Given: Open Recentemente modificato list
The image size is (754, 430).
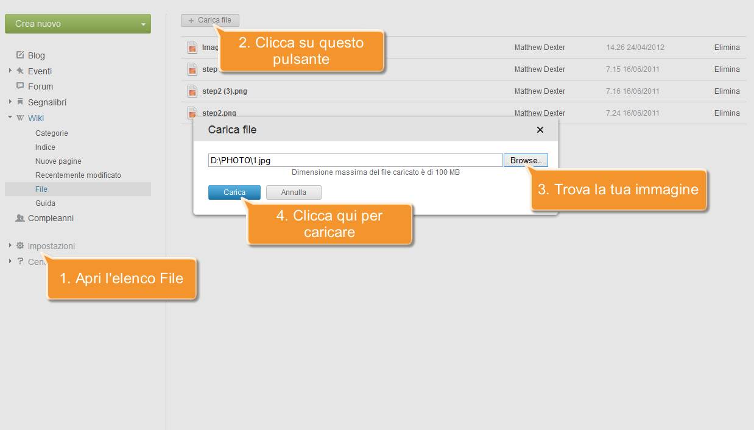Looking at the screenshot, I should (x=78, y=175).
